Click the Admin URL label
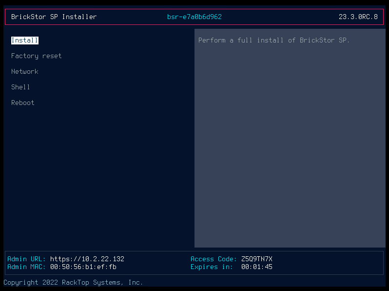 tap(27, 259)
